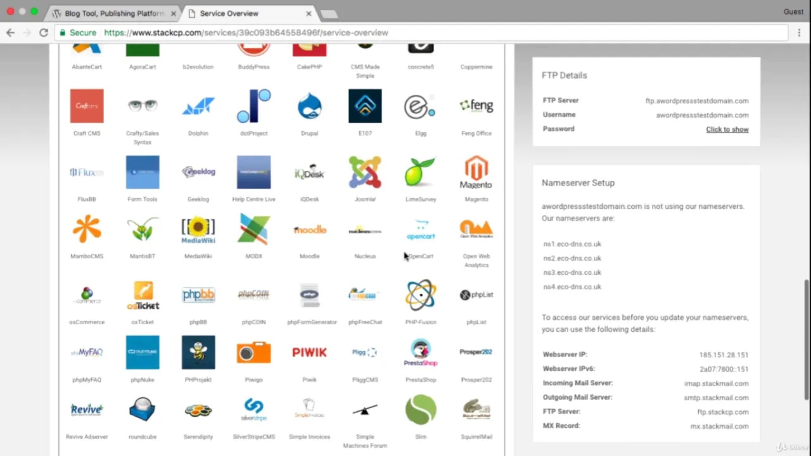Open the Magento icon
Image resolution: width=811 pixels, height=456 pixels.
pyautogui.click(x=476, y=172)
